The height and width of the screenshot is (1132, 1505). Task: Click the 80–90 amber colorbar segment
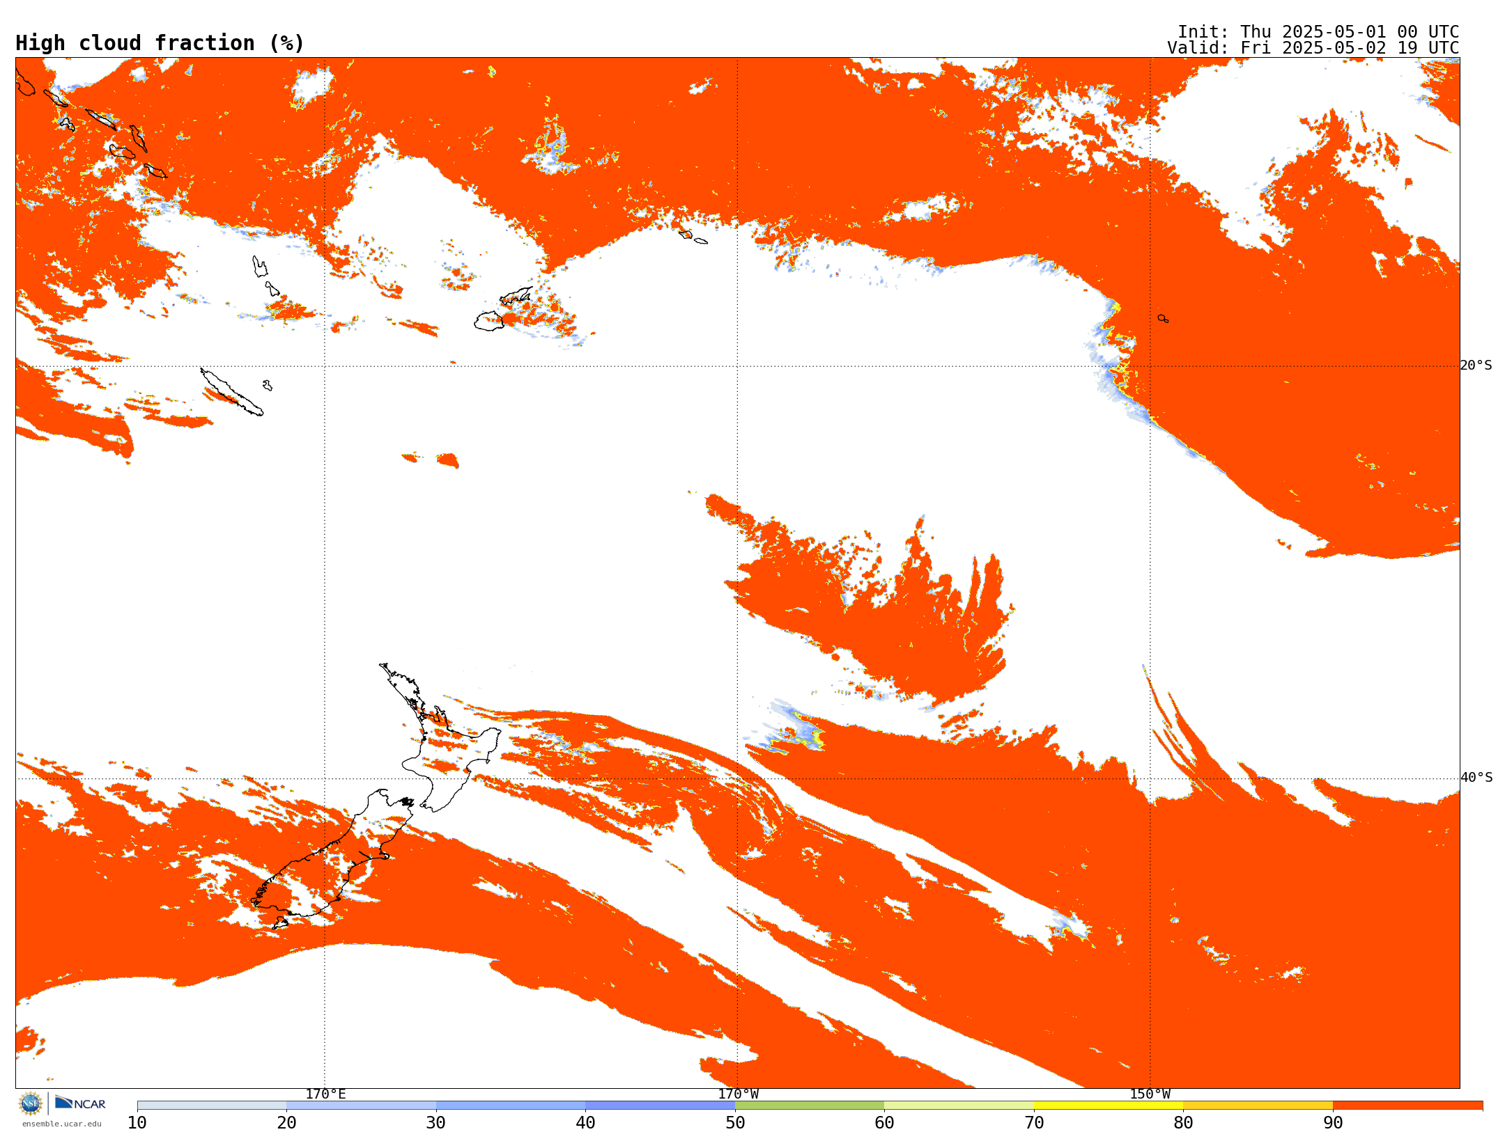tap(1258, 1106)
